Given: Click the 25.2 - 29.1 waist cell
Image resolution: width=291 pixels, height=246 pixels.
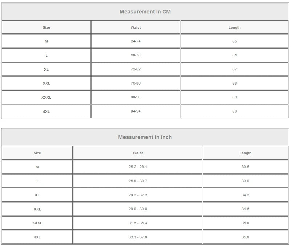Looking at the screenshot, I should click(138, 167).
